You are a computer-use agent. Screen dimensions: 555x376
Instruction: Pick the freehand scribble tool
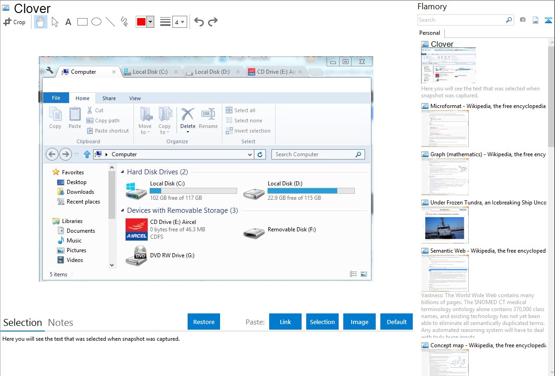(x=124, y=22)
